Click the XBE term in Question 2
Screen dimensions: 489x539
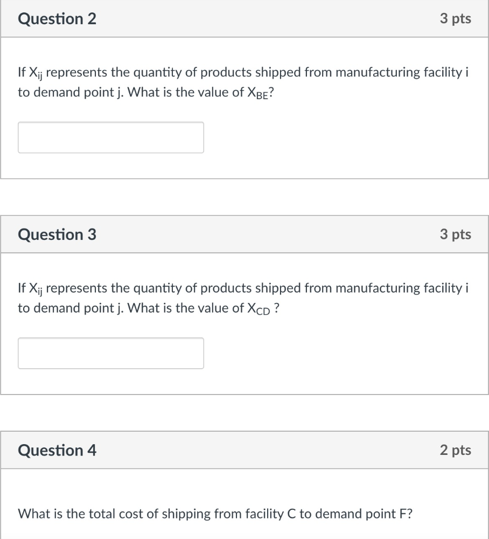click(x=257, y=92)
